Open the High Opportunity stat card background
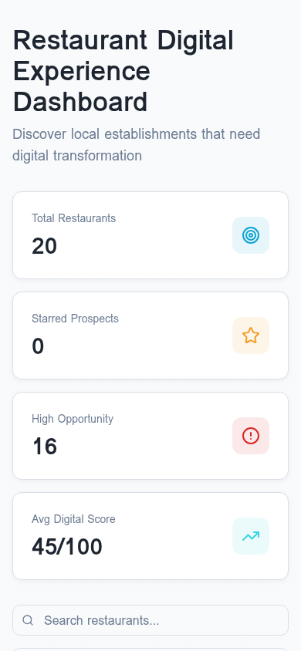Image resolution: width=301 pixels, height=651 pixels. pyautogui.click(x=150, y=436)
